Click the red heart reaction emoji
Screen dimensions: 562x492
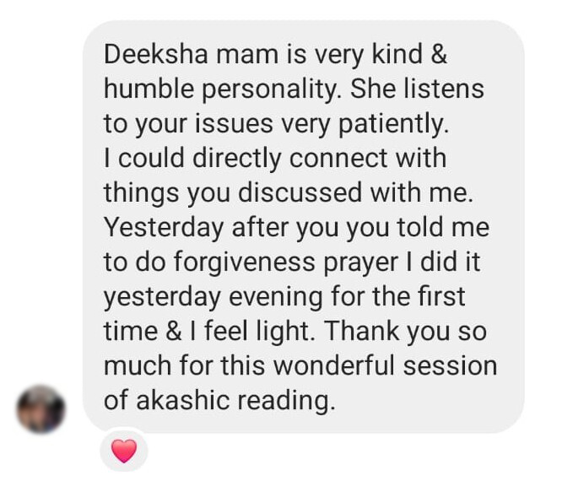click(x=124, y=451)
